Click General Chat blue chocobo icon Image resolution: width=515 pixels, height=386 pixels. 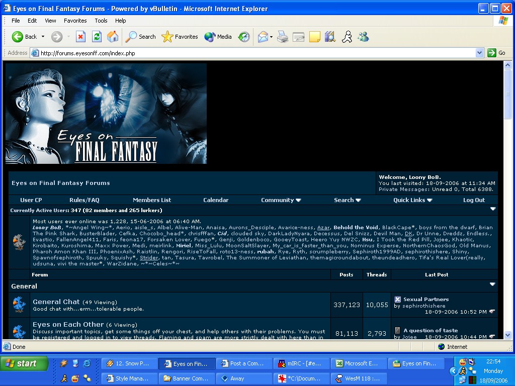click(x=19, y=304)
